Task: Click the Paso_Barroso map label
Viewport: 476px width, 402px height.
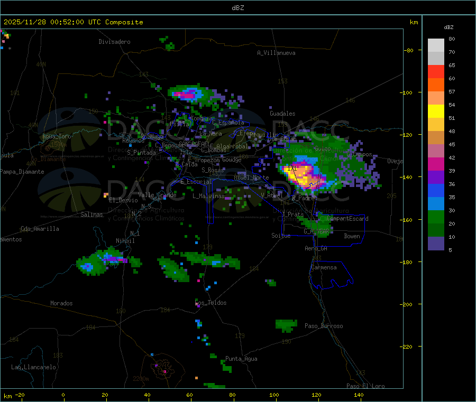Action: click(x=324, y=326)
